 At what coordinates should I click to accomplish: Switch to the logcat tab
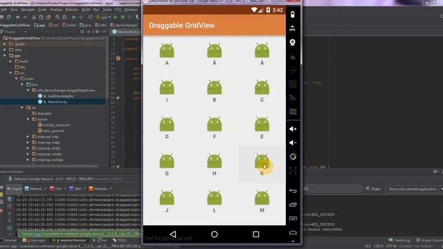point(14,189)
